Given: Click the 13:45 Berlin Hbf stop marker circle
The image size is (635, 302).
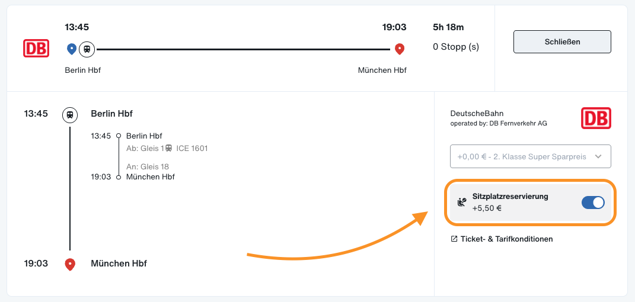Looking at the screenshot, I should pos(119,136).
